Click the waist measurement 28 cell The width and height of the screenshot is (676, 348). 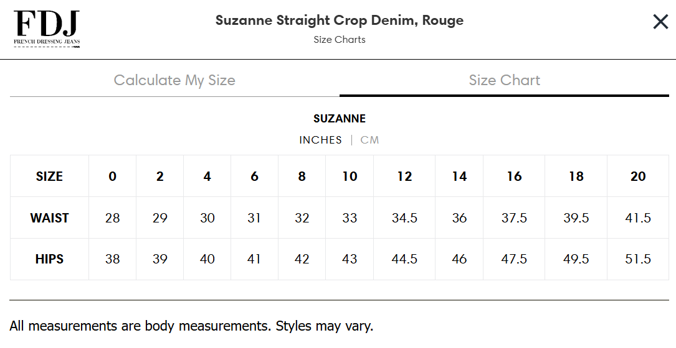click(112, 218)
